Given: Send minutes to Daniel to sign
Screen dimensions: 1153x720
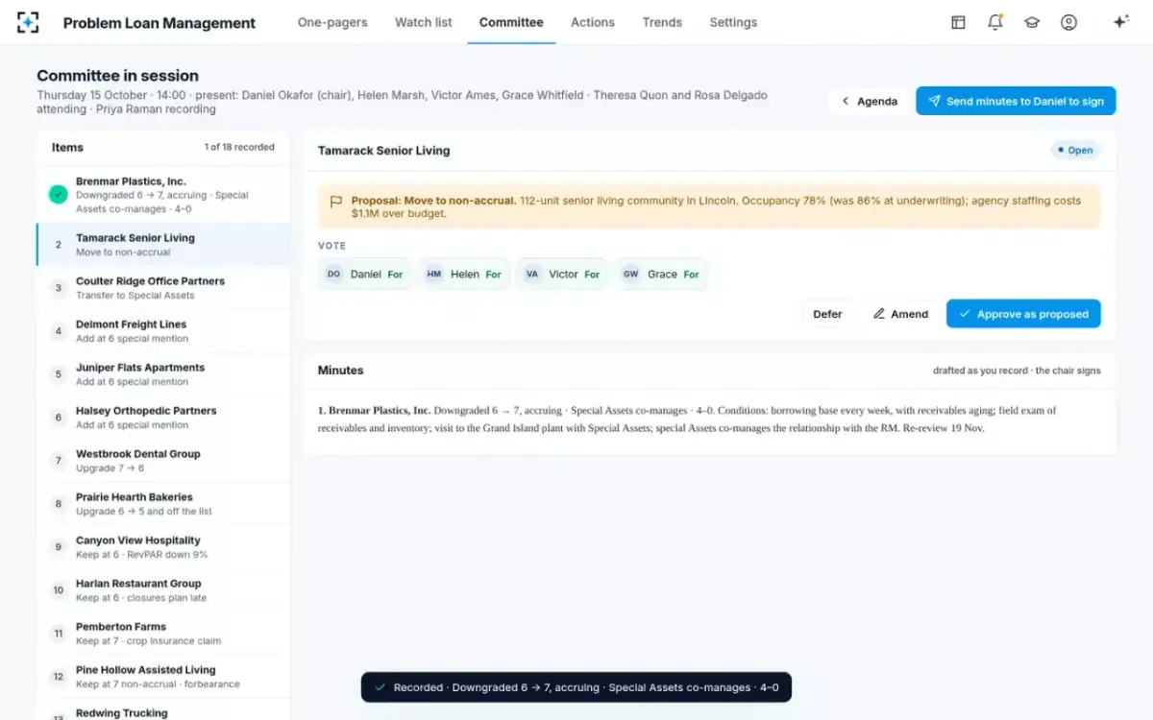Looking at the screenshot, I should point(1016,101).
